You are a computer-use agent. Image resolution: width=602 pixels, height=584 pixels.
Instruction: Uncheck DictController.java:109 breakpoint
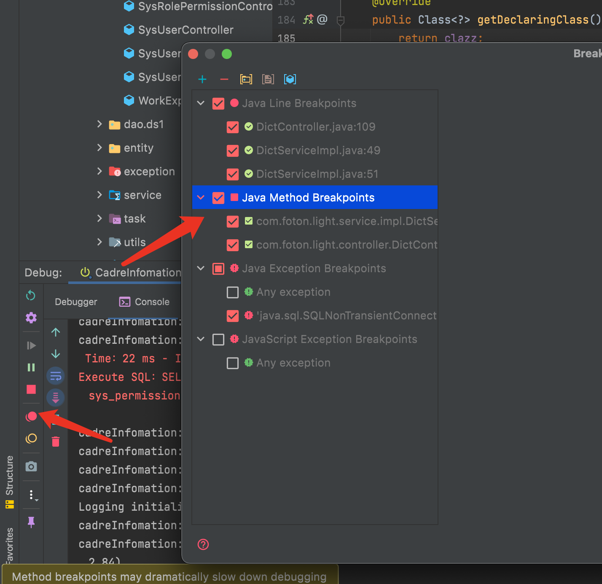pyautogui.click(x=233, y=127)
